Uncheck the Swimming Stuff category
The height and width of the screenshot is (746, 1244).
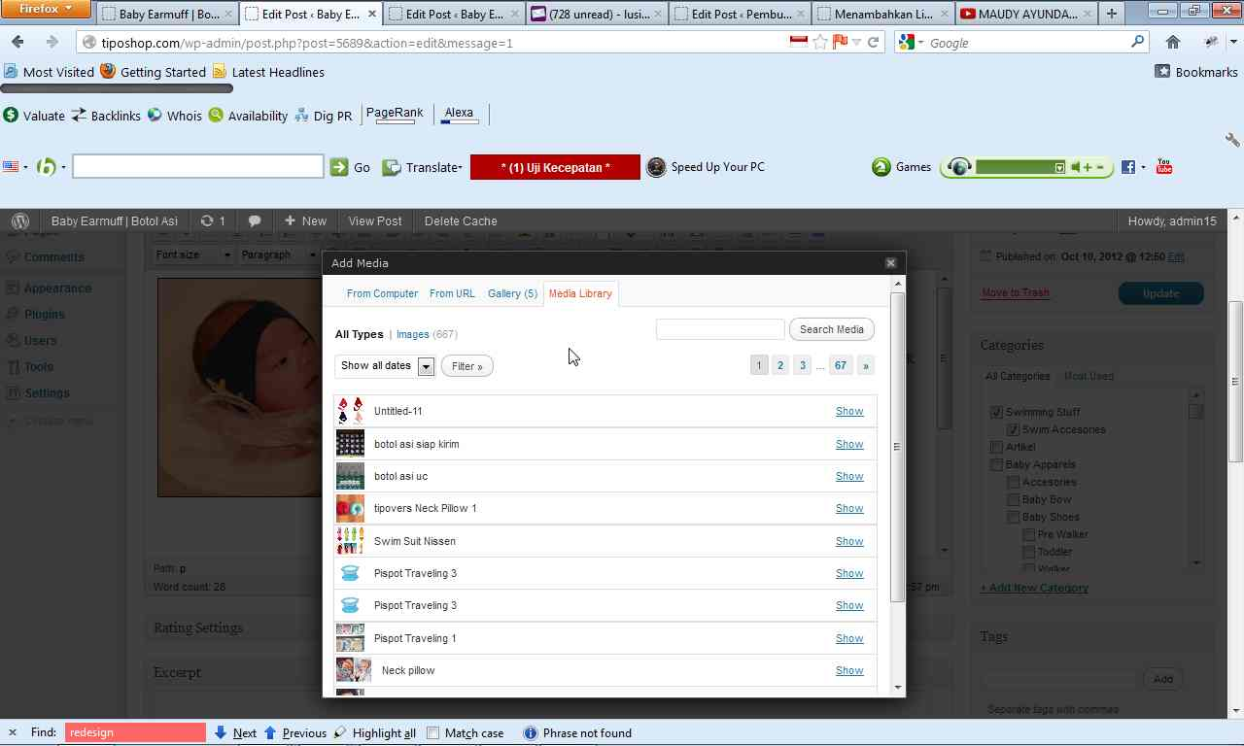tap(996, 412)
